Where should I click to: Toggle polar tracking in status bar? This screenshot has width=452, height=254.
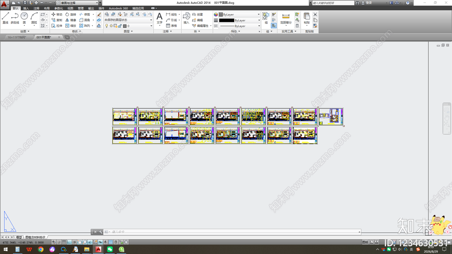tap(75, 242)
